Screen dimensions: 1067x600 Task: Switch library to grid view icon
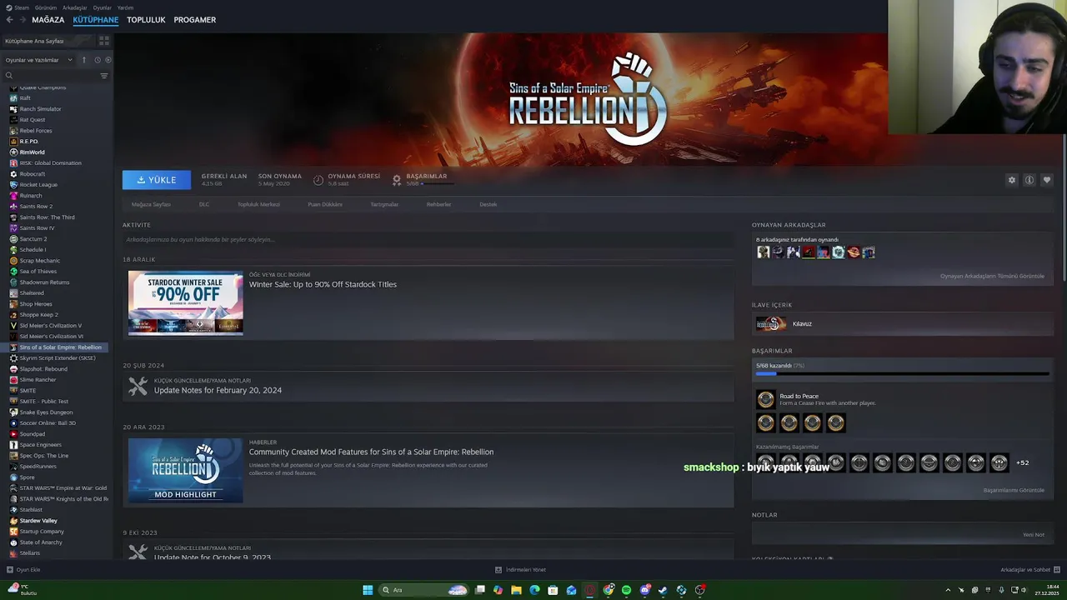(104, 40)
